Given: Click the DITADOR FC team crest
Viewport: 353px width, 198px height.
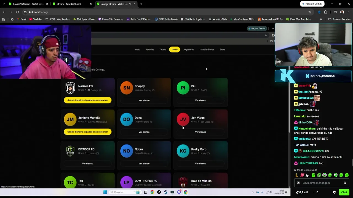Looking at the screenshot, I should coord(70,151).
